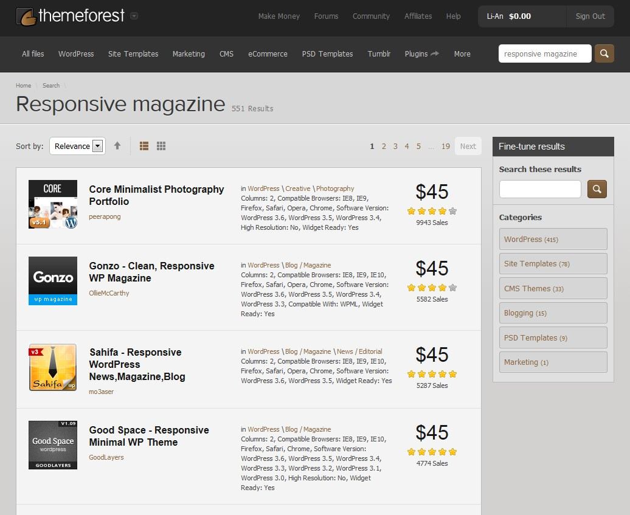View author OllieMcCarthy's profile
The width and height of the screenshot is (630, 515).
pyautogui.click(x=109, y=293)
